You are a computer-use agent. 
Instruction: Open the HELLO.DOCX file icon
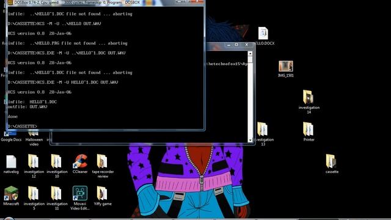click(x=263, y=34)
